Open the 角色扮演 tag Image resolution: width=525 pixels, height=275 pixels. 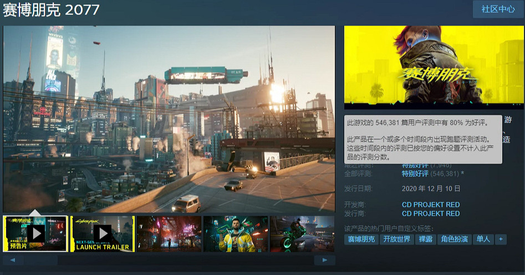454,239
